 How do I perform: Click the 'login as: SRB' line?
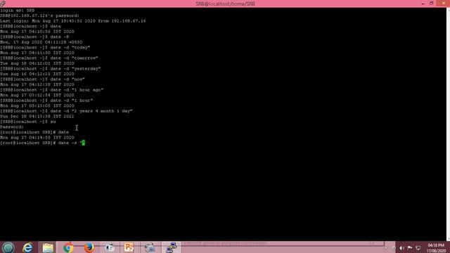click(x=17, y=11)
